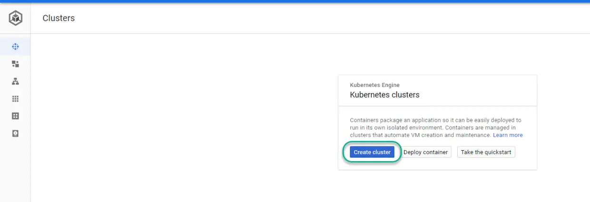Open Configuration four-square sidebar icon

(15, 116)
